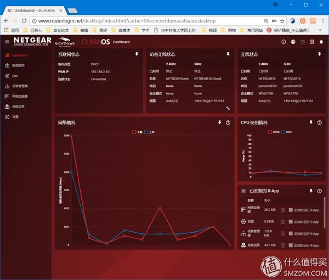Click the saved password key icon
The image size is (329, 280).
click(274, 21)
